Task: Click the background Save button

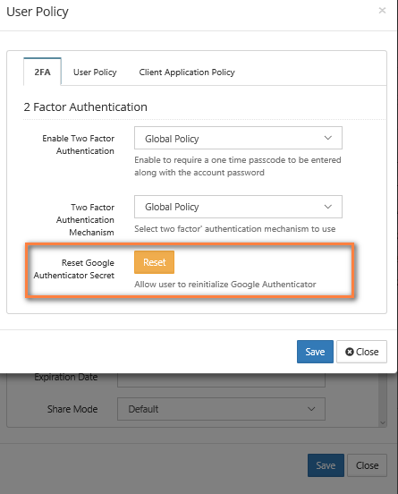Action: coord(326,465)
